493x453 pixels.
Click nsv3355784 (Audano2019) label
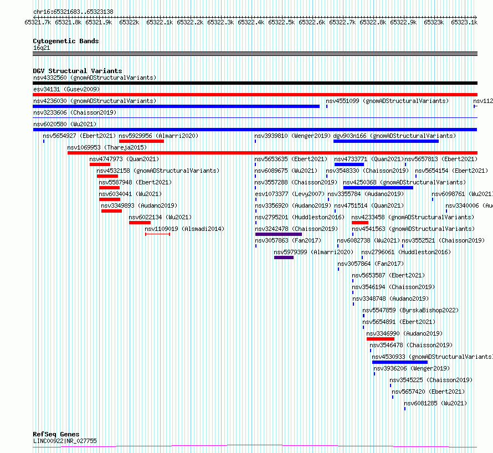pos(366,194)
